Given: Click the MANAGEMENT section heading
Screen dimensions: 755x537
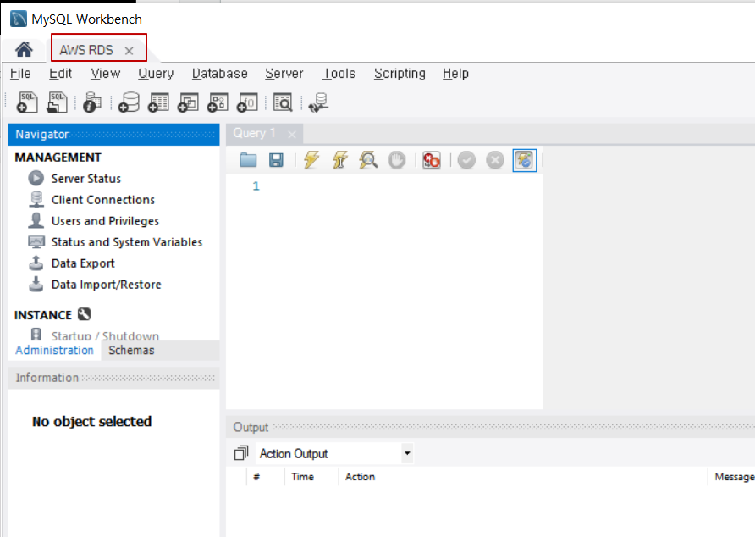Looking at the screenshot, I should (x=58, y=158).
